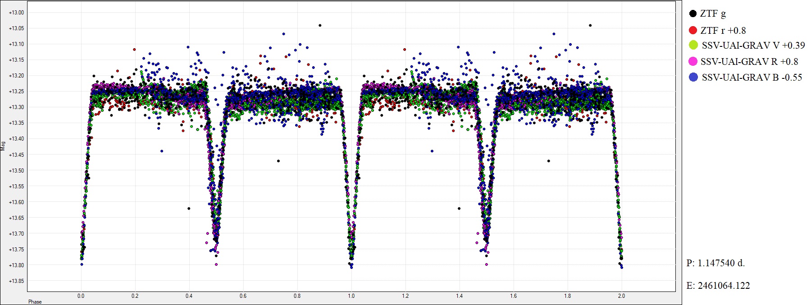Select the 'ZTF r +0.8' legend label
The image size is (811, 305).
[723, 30]
